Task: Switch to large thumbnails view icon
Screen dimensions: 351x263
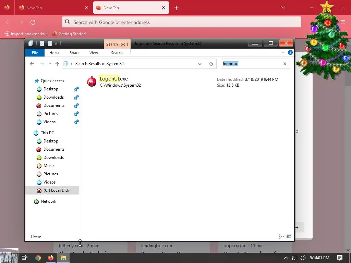Action: click(289, 236)
